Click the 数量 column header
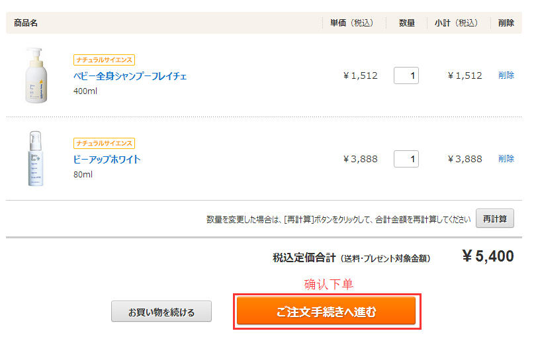 [x=407, y=23]
